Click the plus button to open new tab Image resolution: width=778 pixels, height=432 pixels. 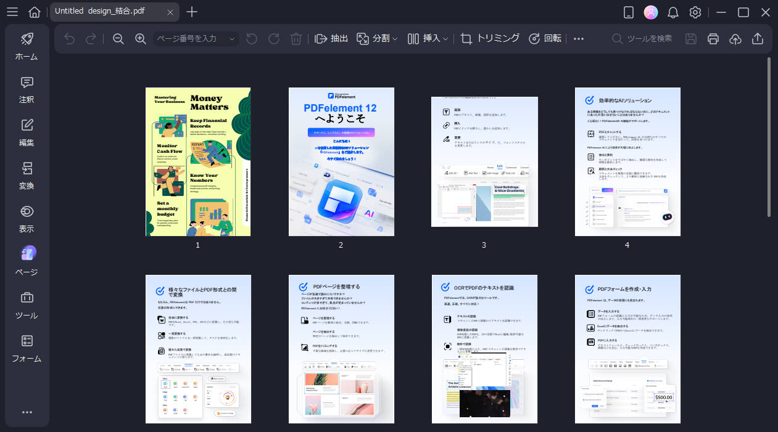click(x=191, y=12)
